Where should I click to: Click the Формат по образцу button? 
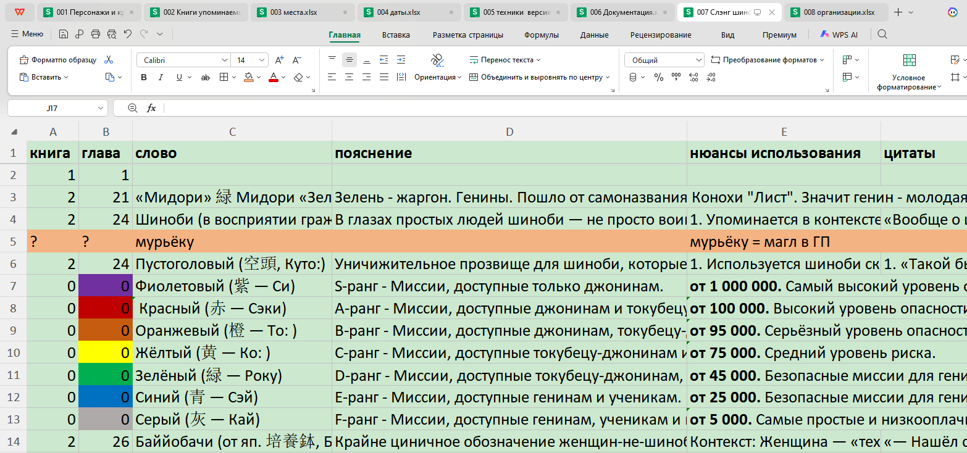pyautogui.click(x=58, y=60)
